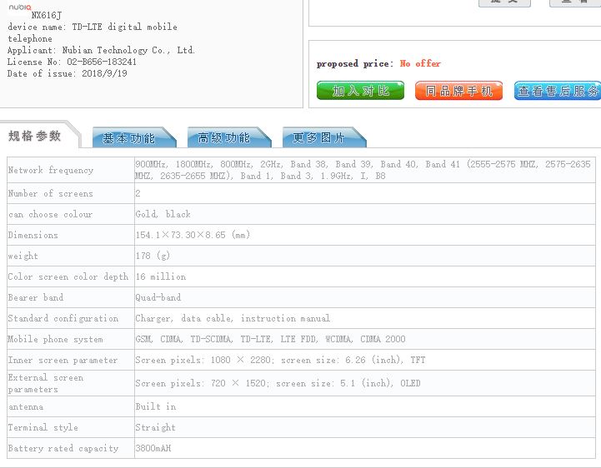Click the NX616J model name
This screenshot has height=468, width=601.
click(47, 15)
